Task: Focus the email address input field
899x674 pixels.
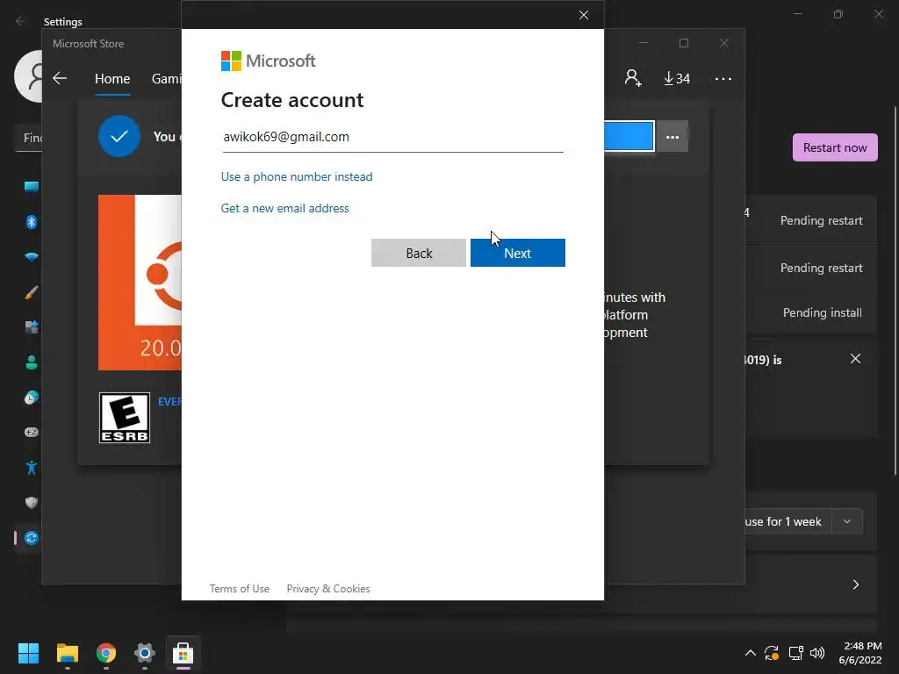Action: point(392,138)
